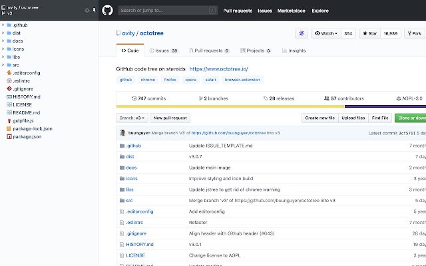Screen dimensions: 426x266
Task: Click the Create new file button
Action: point(319,118)
